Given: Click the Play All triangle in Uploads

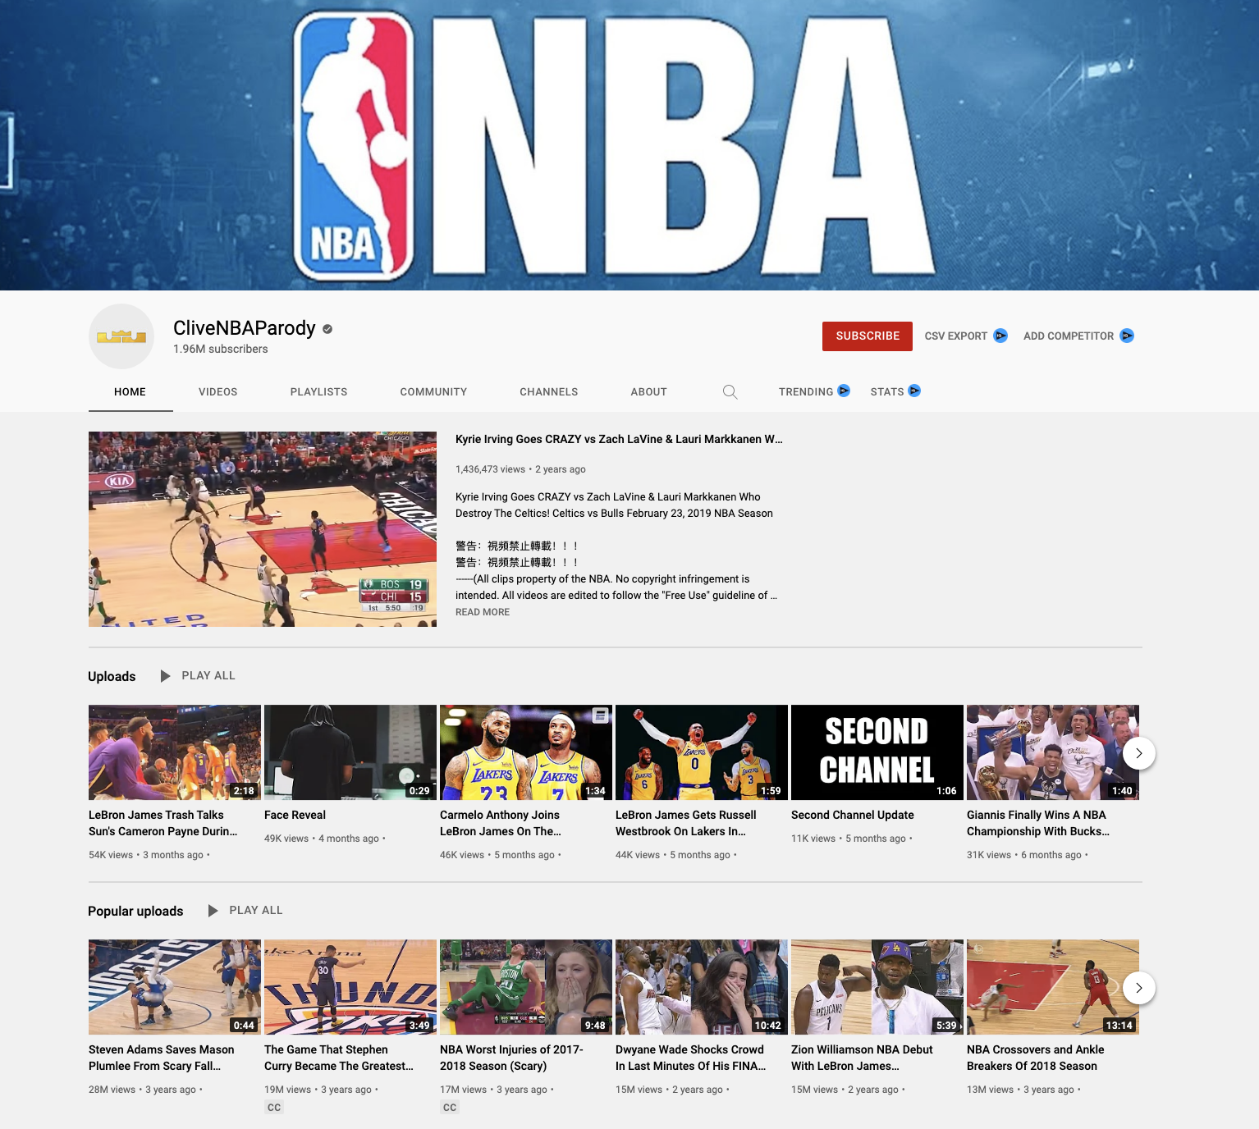Looking at the screenshot, I should coord(163,675).
